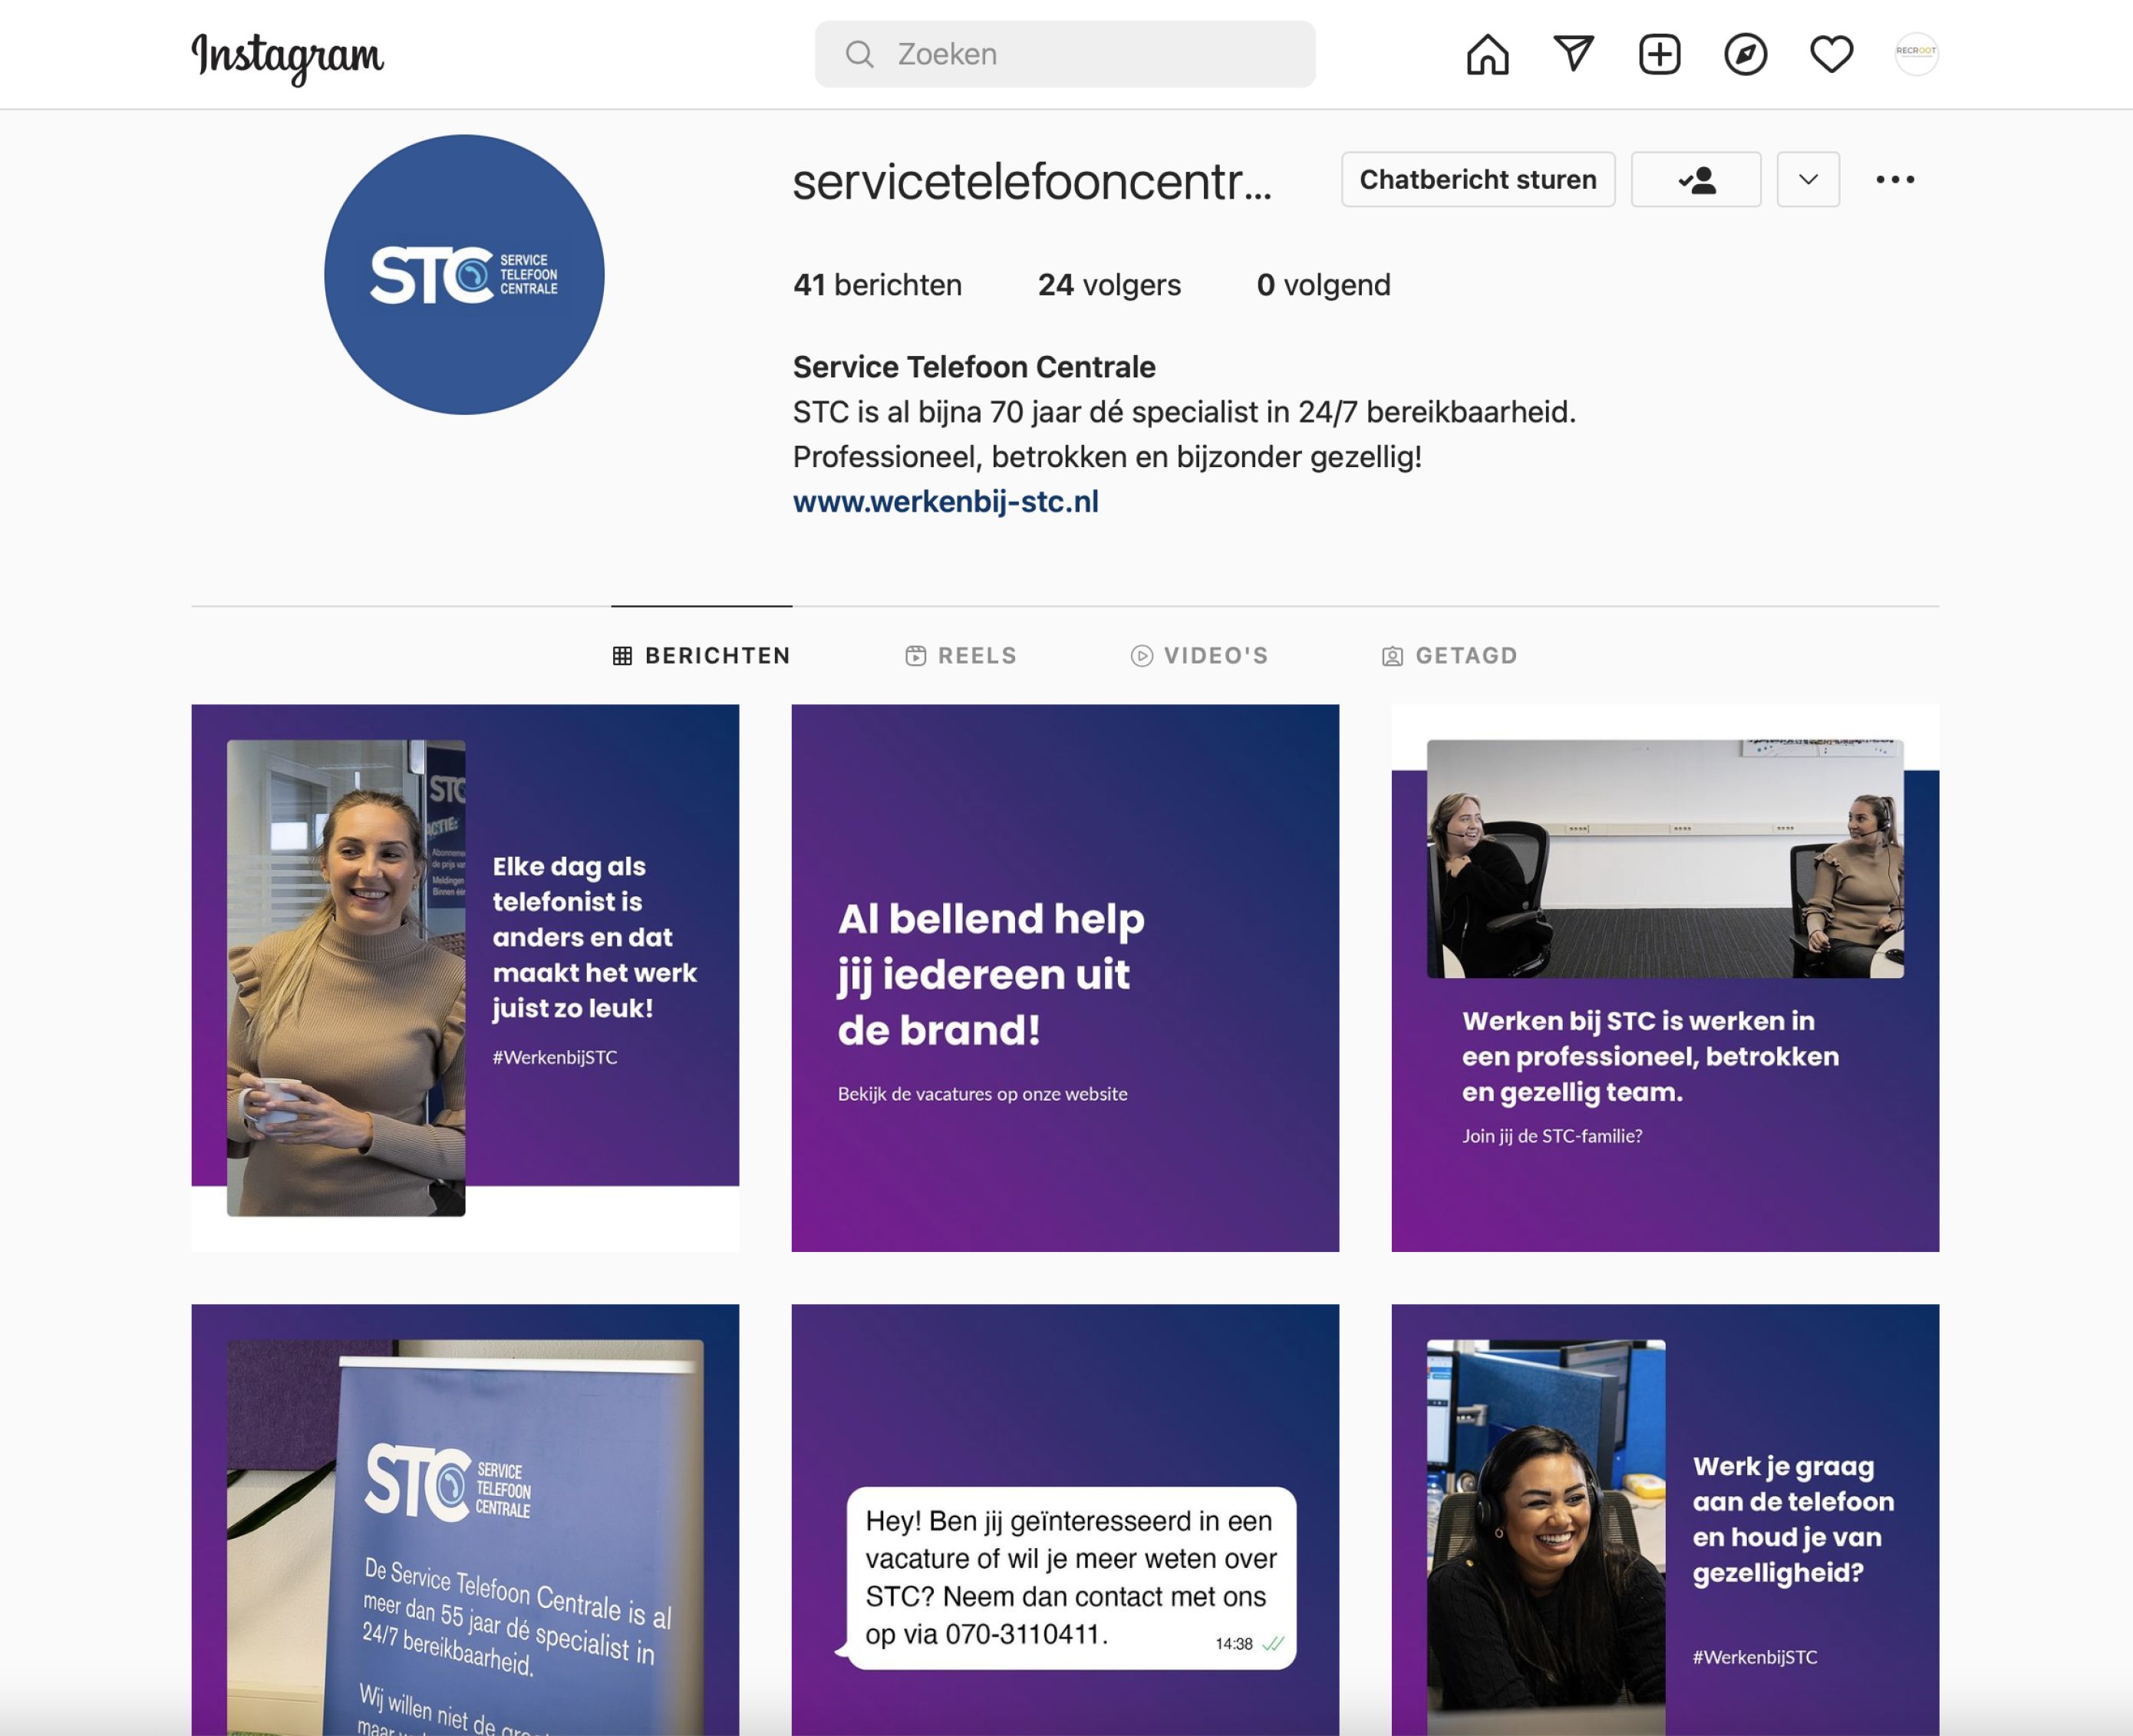Open post with 070-3110411 chat bubble

pyautogui.click(x=1065, y=1520)
